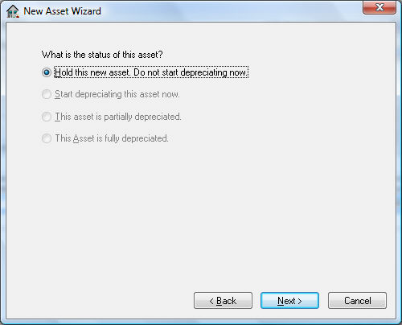402x325 pixels.
Task: Advance the wizard with Next button
Action: (x=289, y=301)
